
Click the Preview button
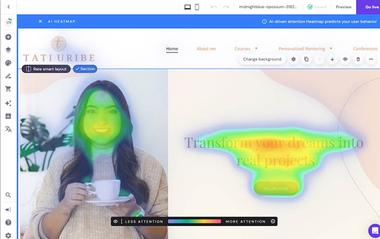pyautogui.click(x=344, y=7)
